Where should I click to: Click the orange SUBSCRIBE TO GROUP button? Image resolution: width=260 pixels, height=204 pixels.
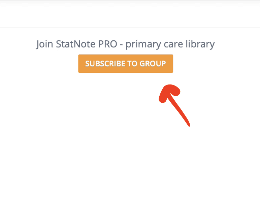tap(126, 64)
